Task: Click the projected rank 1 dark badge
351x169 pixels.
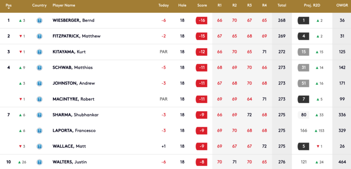Action: click(x=304, y=20)
